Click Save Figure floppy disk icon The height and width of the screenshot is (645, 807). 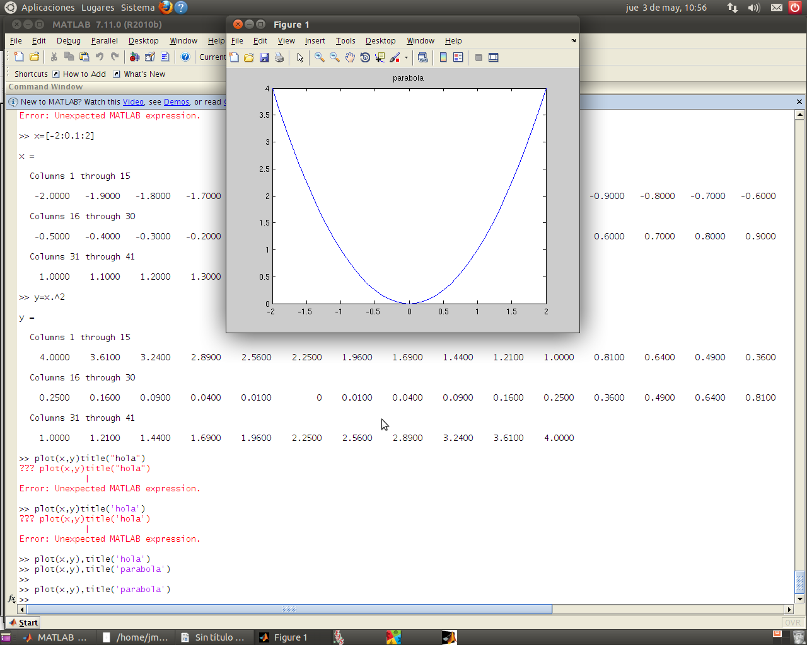pos(264,57)
